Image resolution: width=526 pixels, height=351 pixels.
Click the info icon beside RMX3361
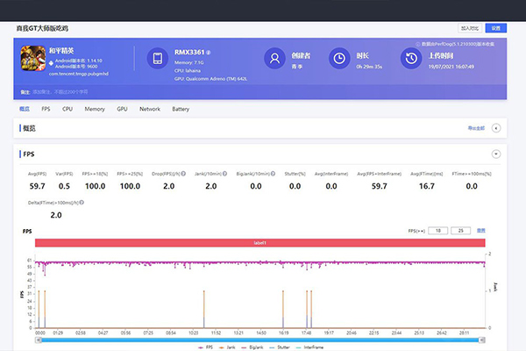coord(209,52)
